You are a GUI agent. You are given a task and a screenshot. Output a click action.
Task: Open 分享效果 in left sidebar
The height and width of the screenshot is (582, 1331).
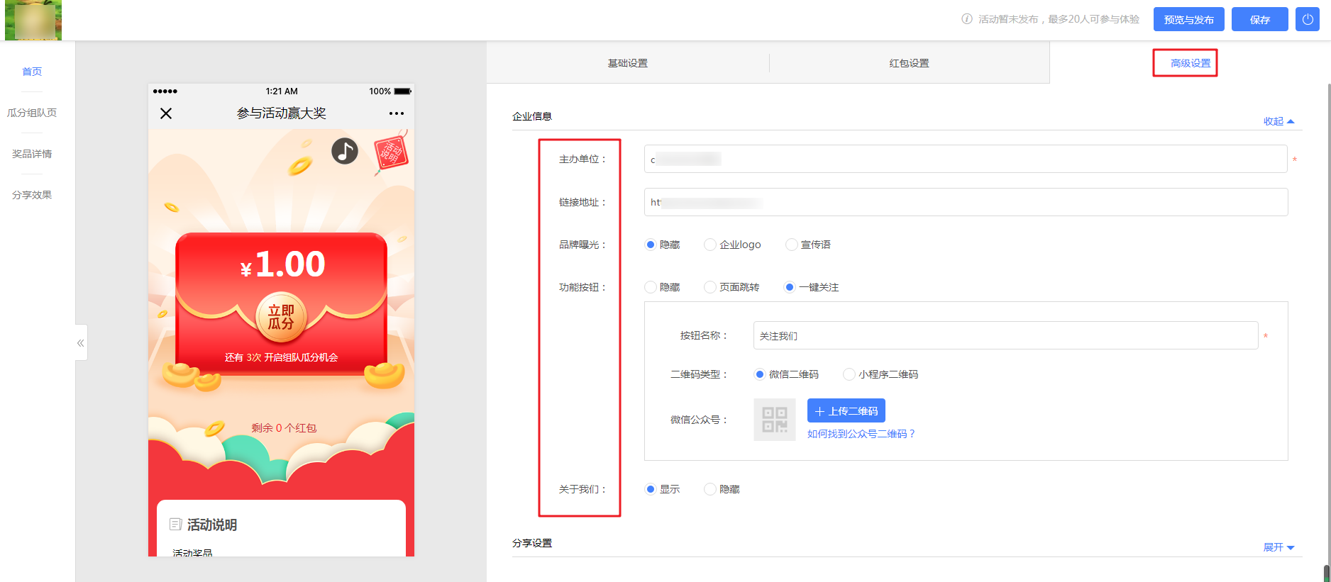coord(32,195)
